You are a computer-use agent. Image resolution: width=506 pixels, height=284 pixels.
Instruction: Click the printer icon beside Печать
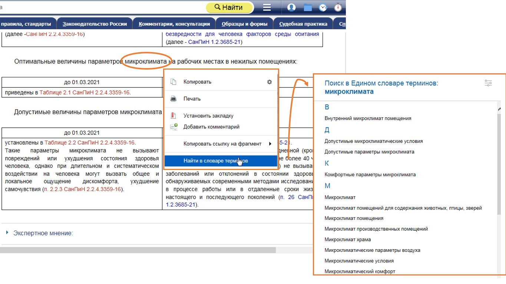(173, 99)
